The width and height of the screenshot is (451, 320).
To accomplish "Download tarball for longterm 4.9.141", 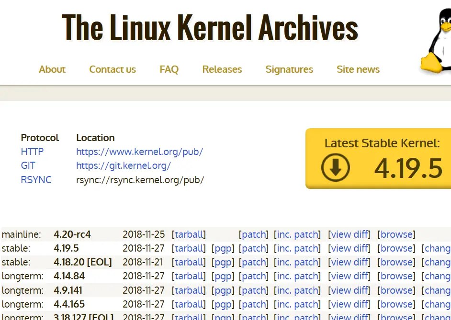I will click(x=189, y=290).
